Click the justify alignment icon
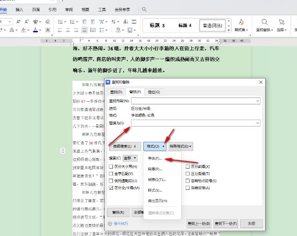 (84, 30)
